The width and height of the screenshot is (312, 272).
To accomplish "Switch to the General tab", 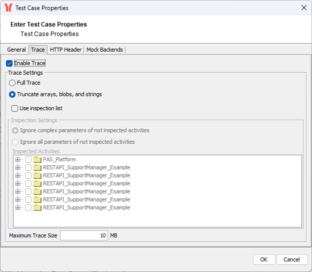I will tap(16, 50).
